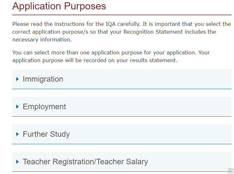Click the blue triangle icon beside Immigration
This screenshot has height=174, width=234.
(x=18, y=79)
